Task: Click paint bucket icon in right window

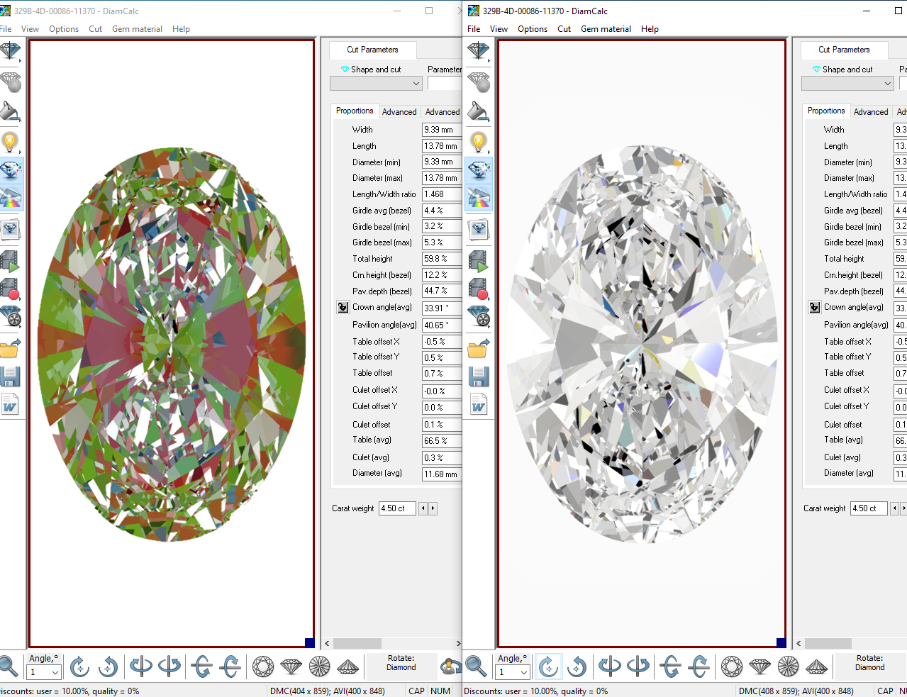Action: tap(479, 112)
